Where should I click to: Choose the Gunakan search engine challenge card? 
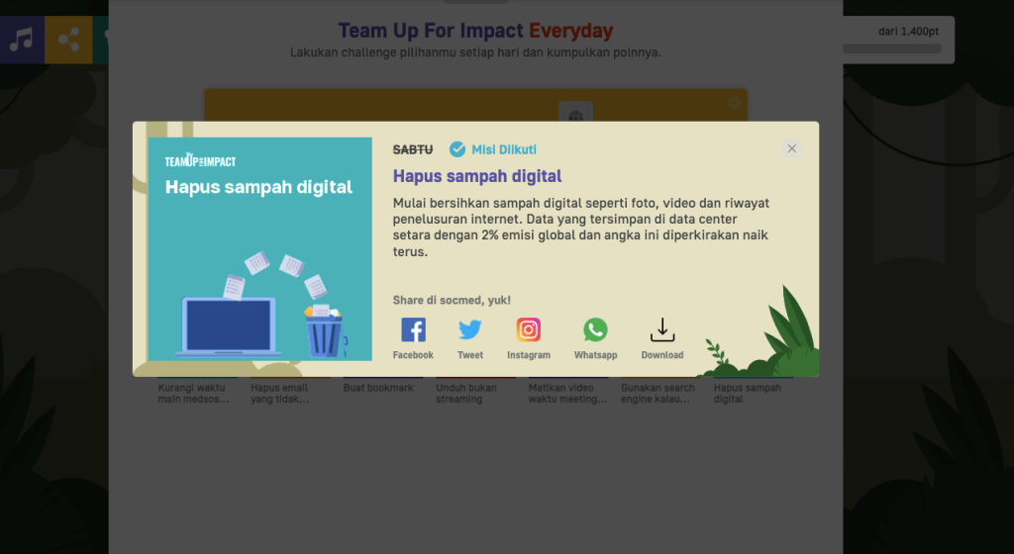click(659, 393)
